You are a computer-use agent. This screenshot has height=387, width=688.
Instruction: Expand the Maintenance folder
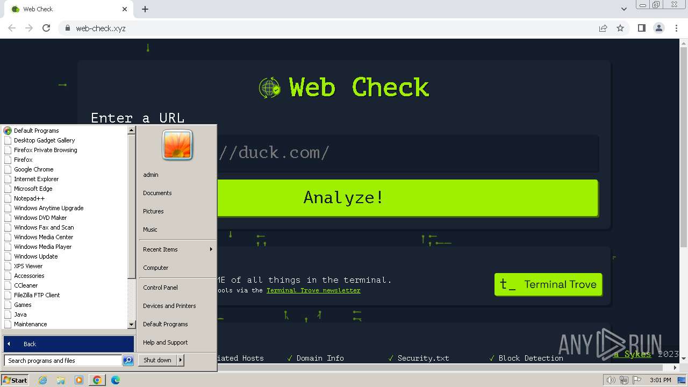tap(30, 324)
